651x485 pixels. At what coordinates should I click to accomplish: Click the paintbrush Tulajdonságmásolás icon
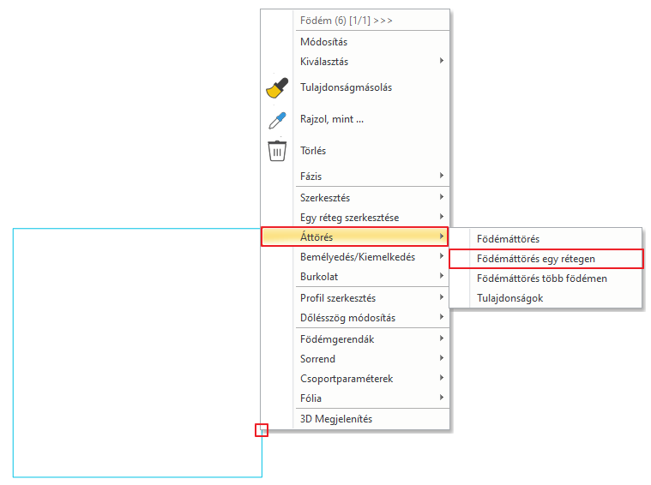277,87
